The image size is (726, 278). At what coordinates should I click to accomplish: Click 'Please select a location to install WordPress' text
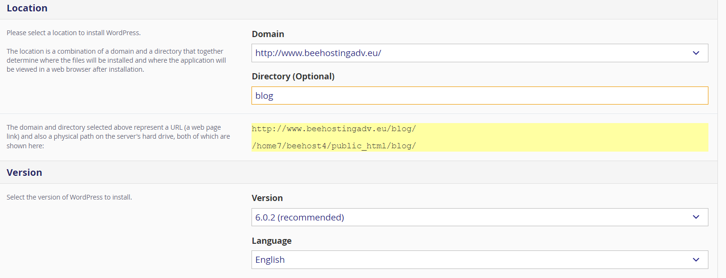coord(74,33)
